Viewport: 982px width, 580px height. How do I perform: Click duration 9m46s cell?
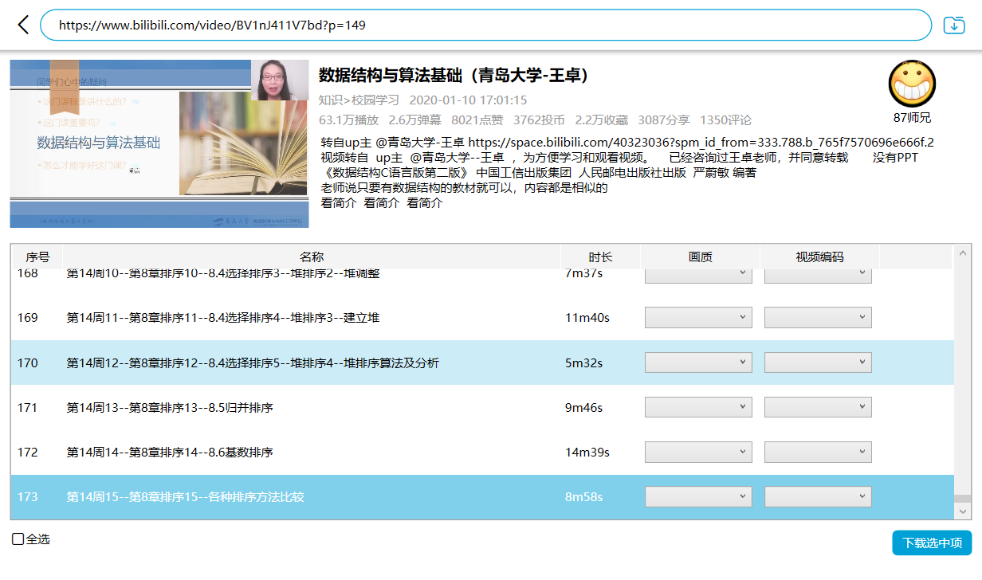point(584,407)
